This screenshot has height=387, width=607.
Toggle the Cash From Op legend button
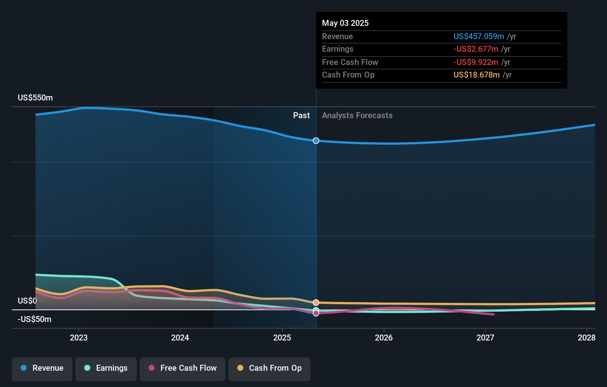tap(269, 369)
